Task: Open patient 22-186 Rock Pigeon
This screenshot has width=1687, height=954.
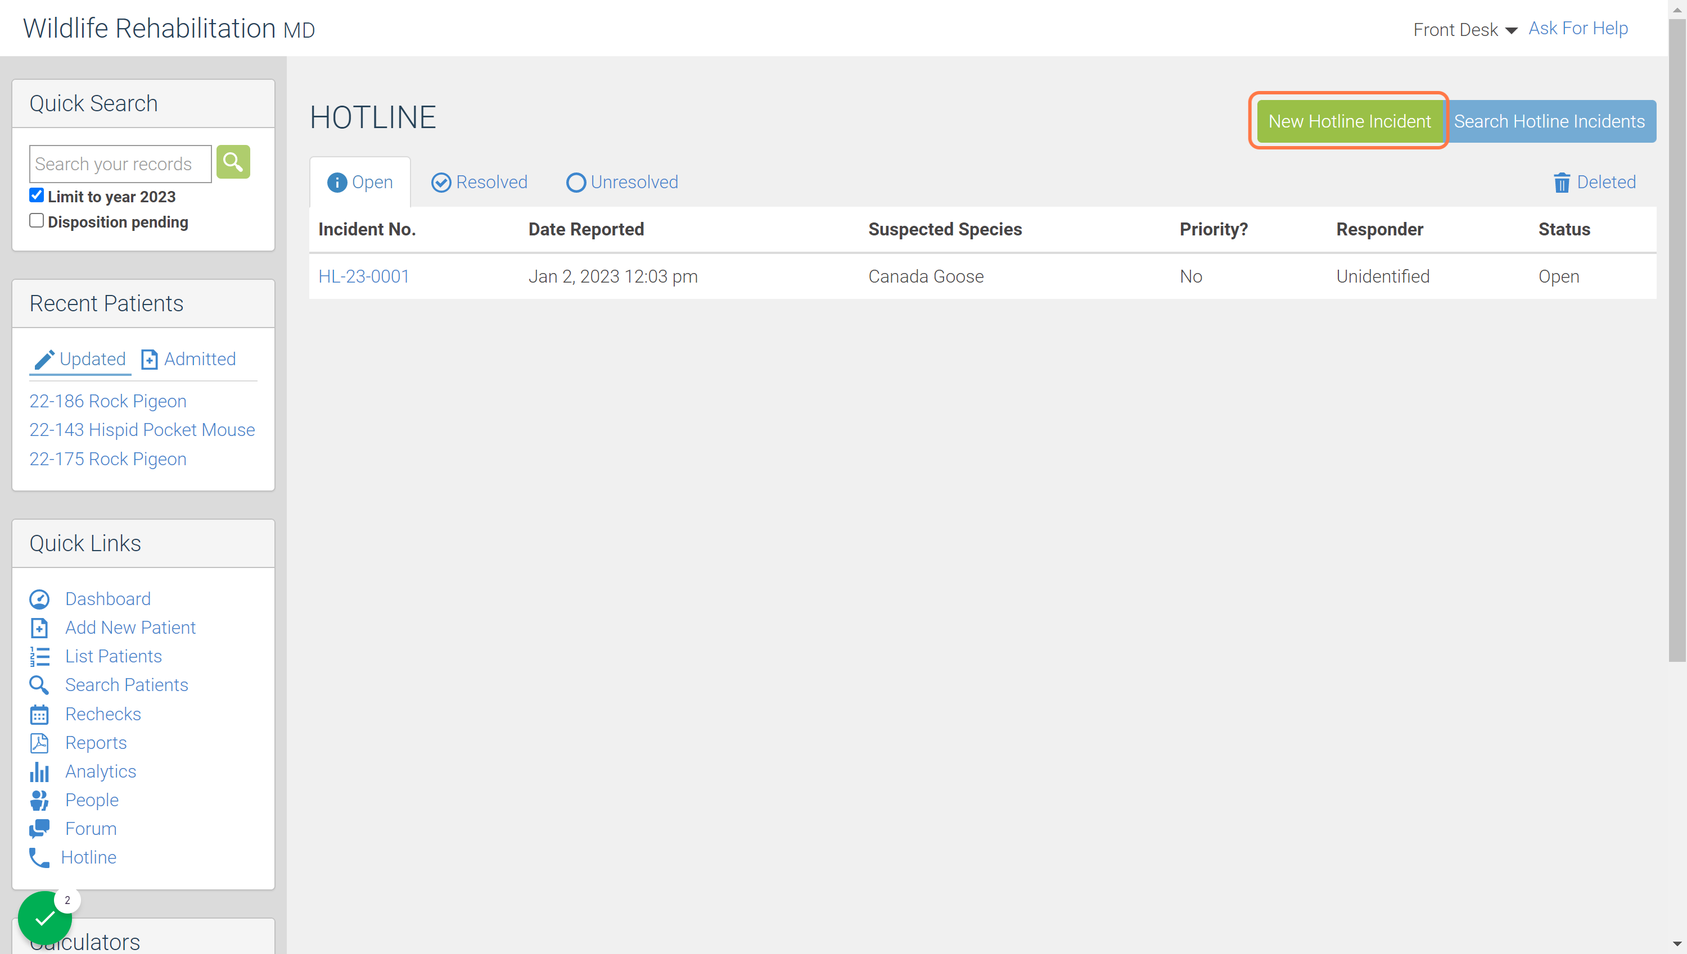Action: (108, 401)
